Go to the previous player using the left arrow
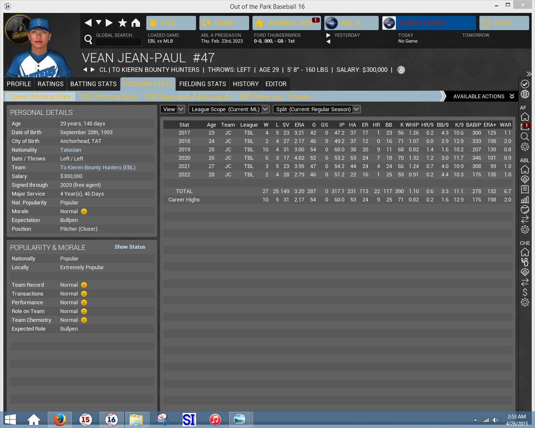 (85, 70)
